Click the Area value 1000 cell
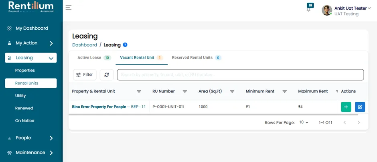Image resolution: width=377 pixels, height=162 pixels. [203, 107]
